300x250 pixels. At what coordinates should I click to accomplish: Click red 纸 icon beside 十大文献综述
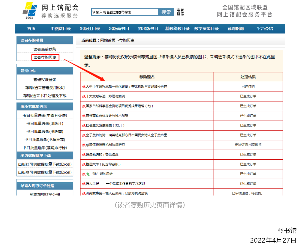pos(84,96)
